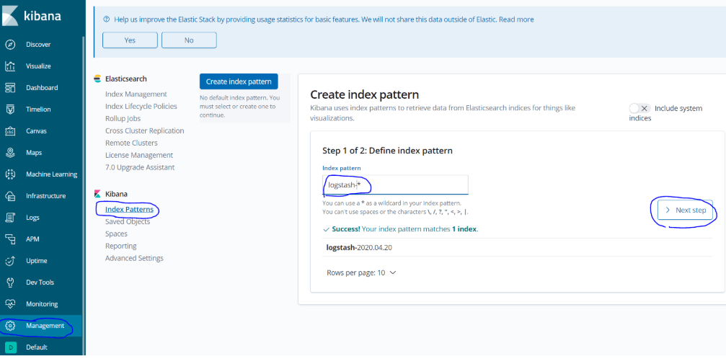Open Uptime via its check icon
Viewport: 726px width, 364px height.
point(10,261)
